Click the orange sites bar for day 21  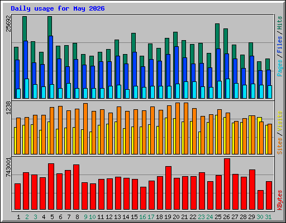pyautogui.click(x=186, y=128)
